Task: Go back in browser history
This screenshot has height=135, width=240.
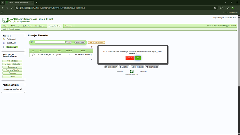Action: (3, 8)
